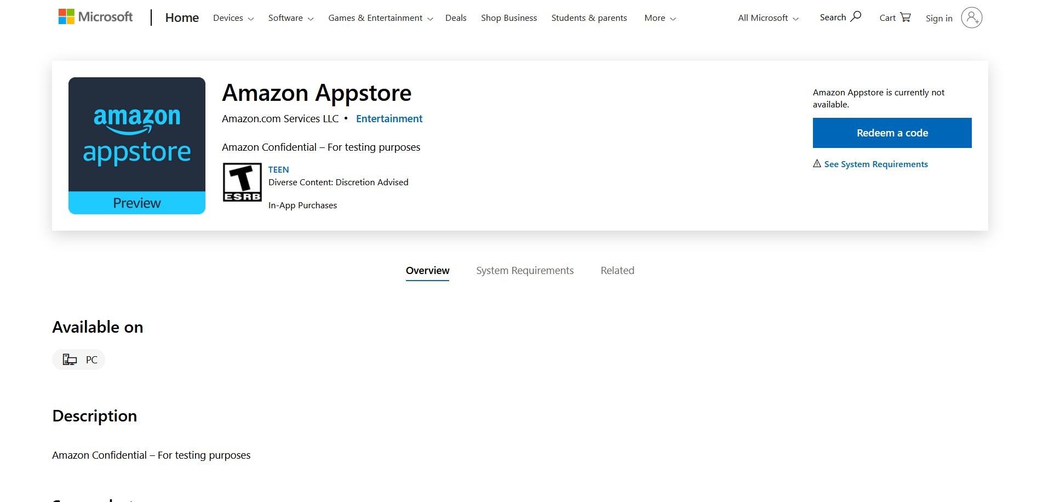Open See System Requirements link
Screen dimensions: 1037x502
pyautogui.click(x=876, y=164)
